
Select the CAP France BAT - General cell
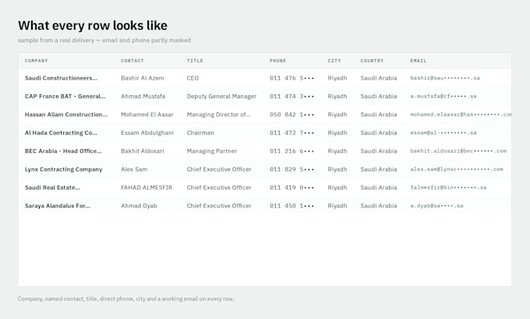pyautogui.click(x=65, y=96)
